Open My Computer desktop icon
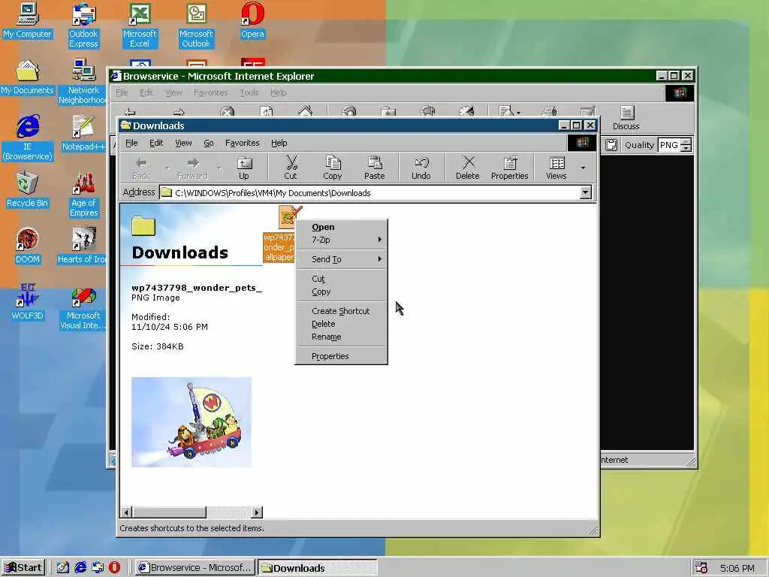769x577 pixels. click(x=28, y=20)
